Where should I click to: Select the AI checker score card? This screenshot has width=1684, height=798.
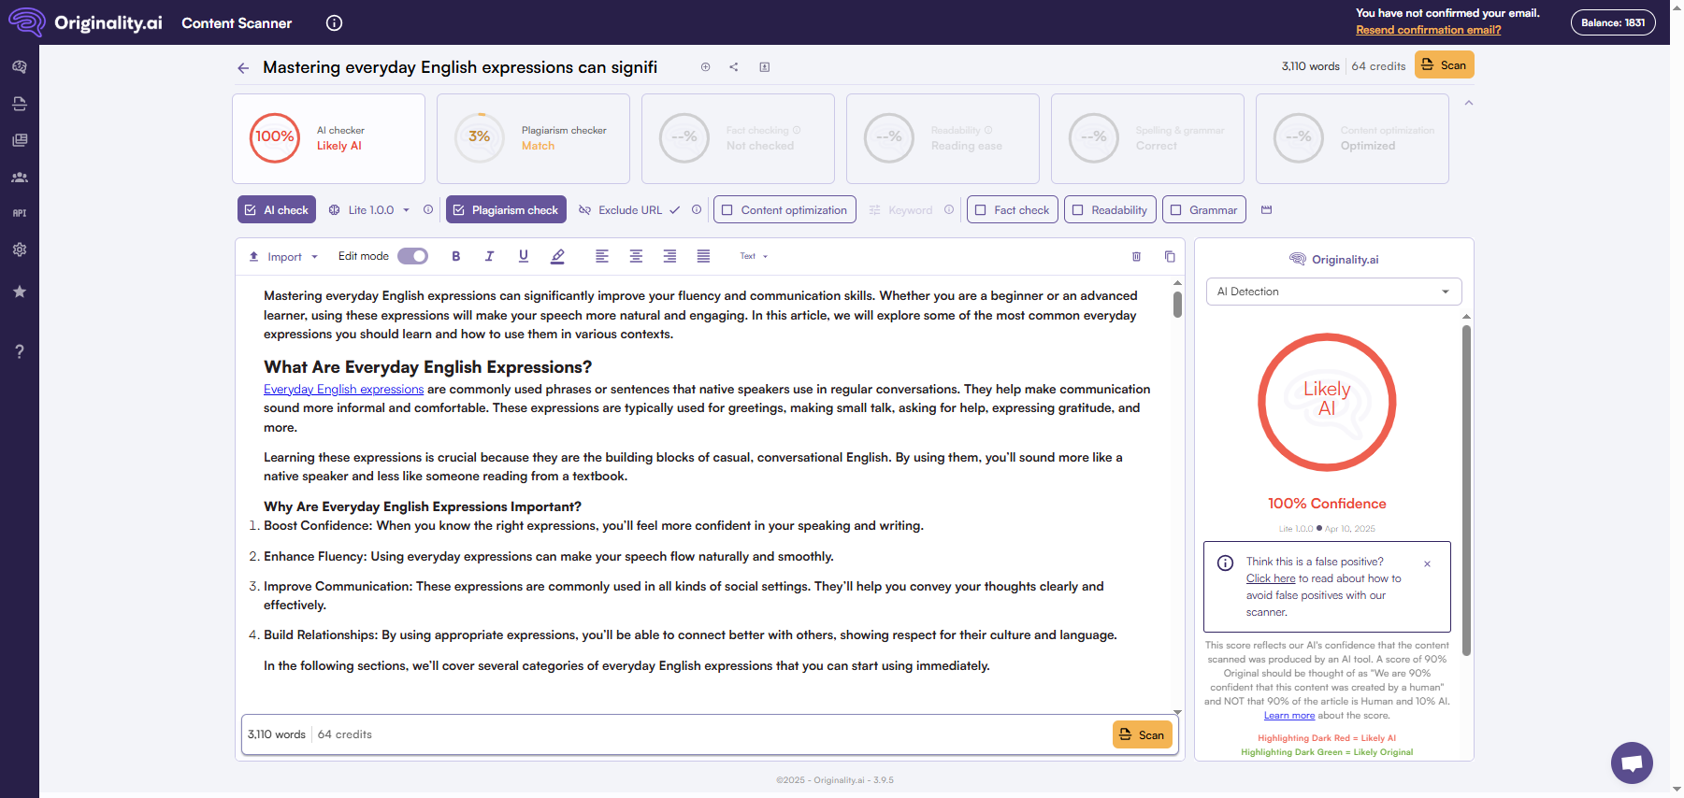click(328, 138)
